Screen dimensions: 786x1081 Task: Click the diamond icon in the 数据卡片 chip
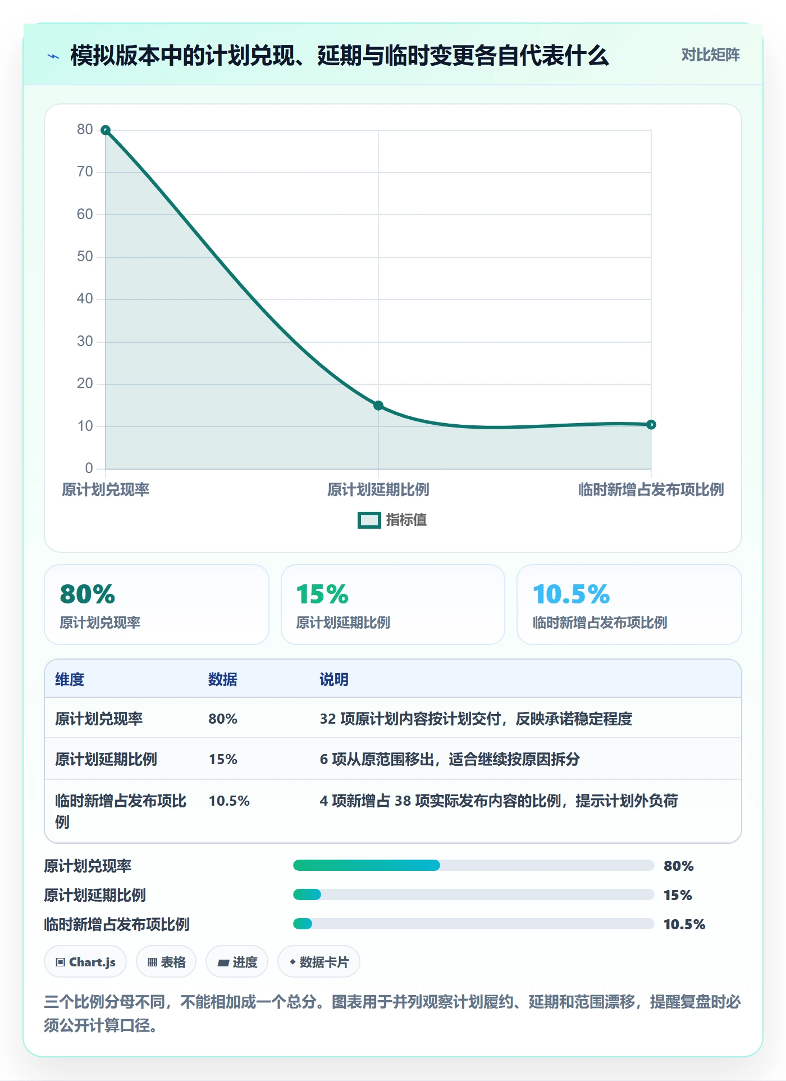[293, 962]
